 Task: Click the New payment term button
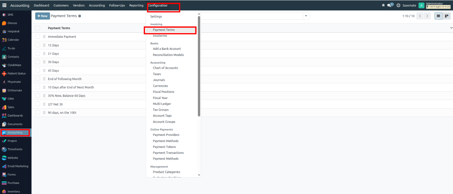click(42, 16)
